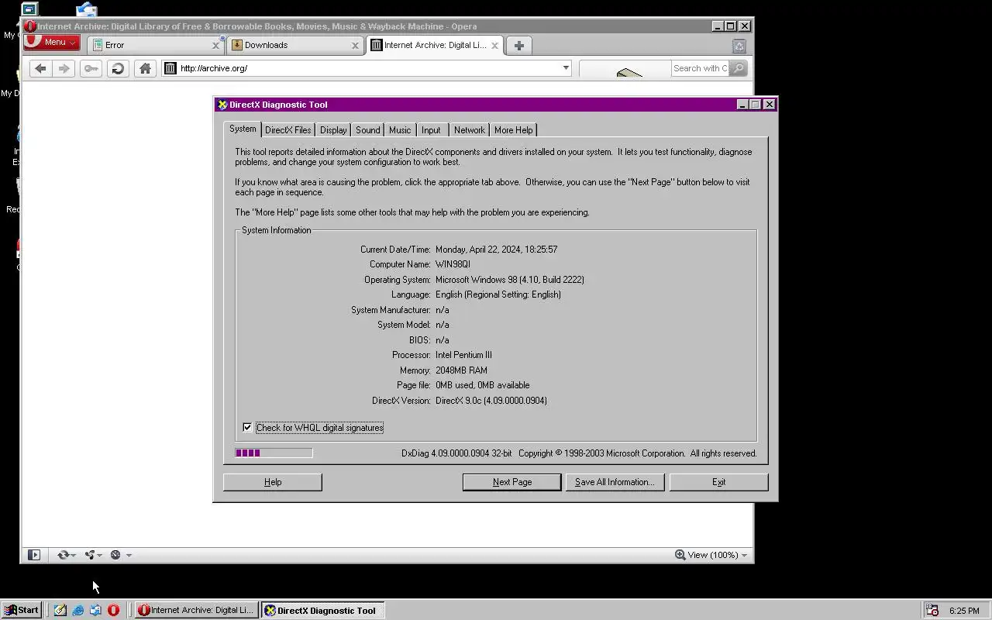Switch to the Display tab
This screenshot has height=620, width=992.
point(333,130)
